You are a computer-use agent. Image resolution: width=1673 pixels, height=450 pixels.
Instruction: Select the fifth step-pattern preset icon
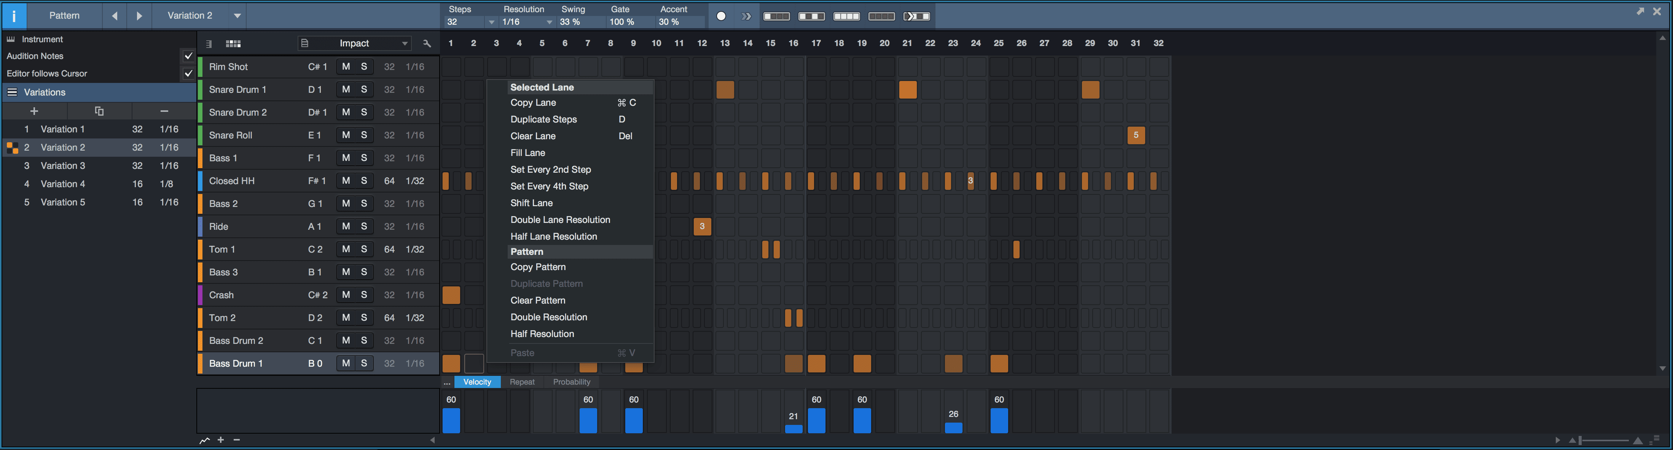click(917, 16)
